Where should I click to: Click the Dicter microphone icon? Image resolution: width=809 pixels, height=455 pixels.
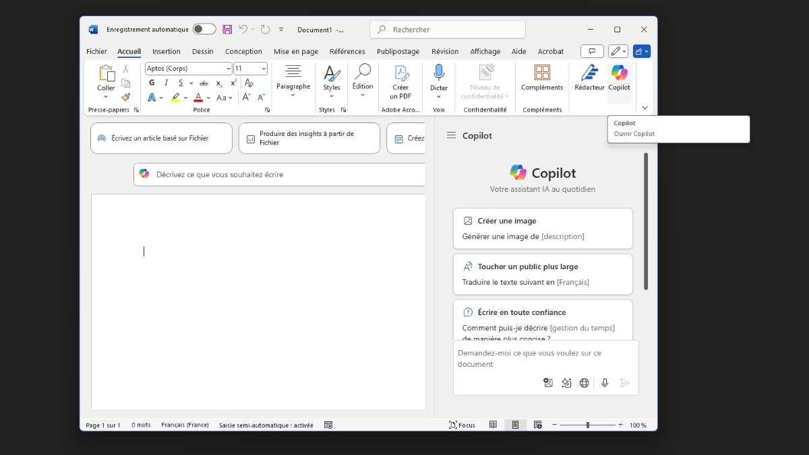(x=439, y=73)
